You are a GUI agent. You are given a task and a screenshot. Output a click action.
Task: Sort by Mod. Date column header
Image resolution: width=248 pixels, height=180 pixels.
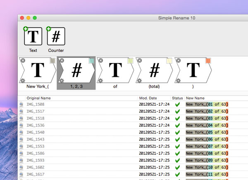154,98
